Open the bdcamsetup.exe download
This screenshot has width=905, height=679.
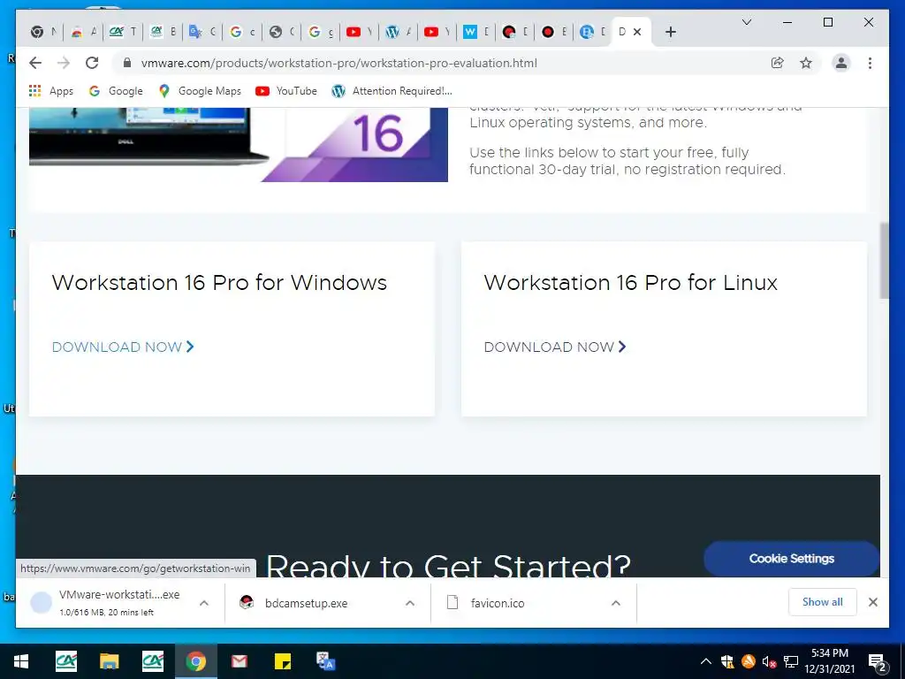coord(306,603)
